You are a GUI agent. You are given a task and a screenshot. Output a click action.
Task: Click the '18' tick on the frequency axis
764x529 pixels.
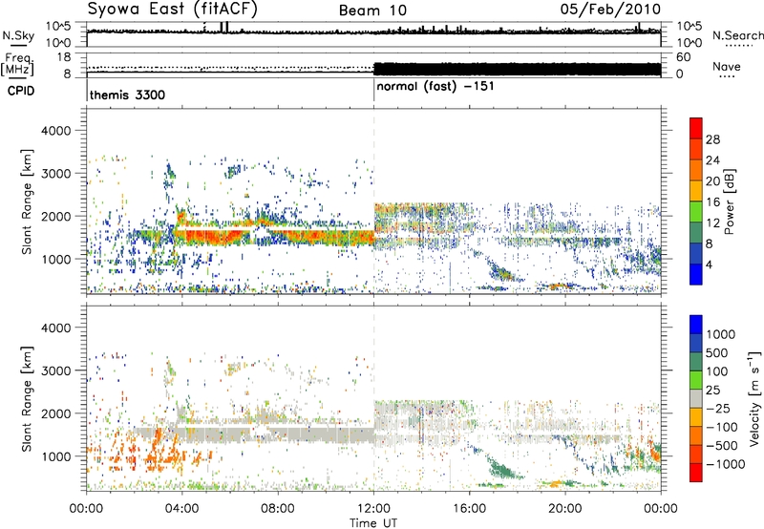pyautogui.click(x=64, y=57)
